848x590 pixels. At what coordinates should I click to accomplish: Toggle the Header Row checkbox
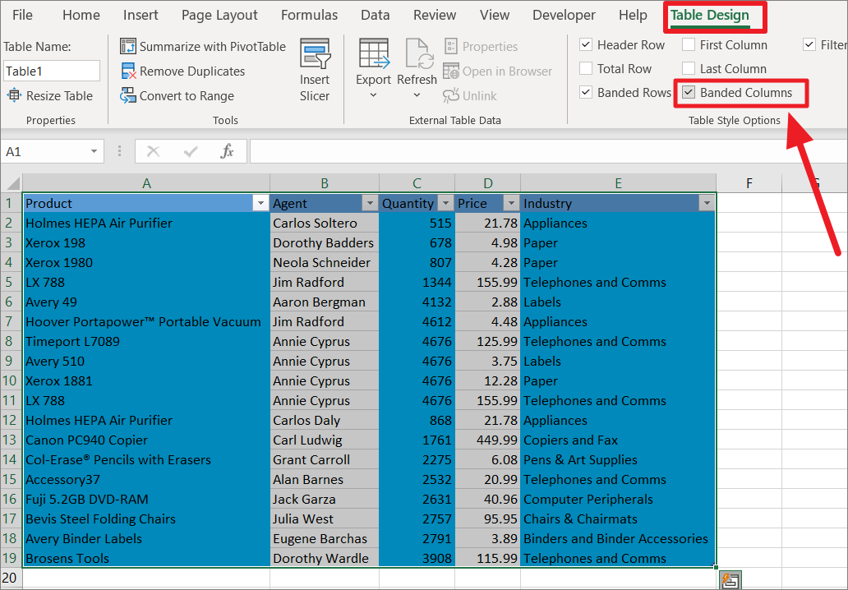point(586,44)
